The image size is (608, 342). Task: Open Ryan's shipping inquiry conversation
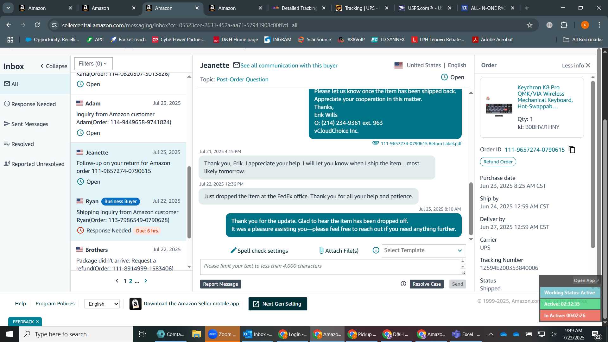coord(128,216)
